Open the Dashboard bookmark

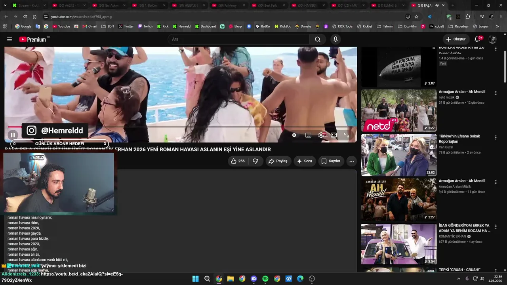point(205,27)
